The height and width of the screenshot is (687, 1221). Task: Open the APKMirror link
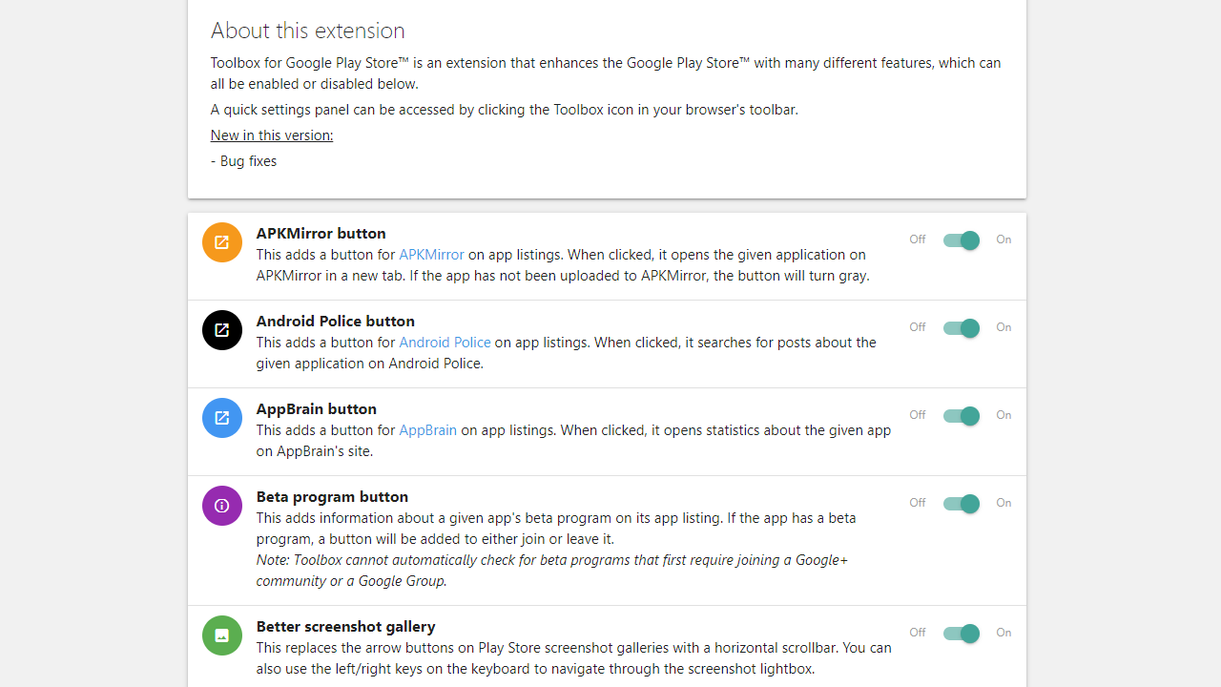click(431, 255)
